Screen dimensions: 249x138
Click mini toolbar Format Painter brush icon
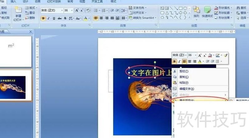click(x=226, y=55)
